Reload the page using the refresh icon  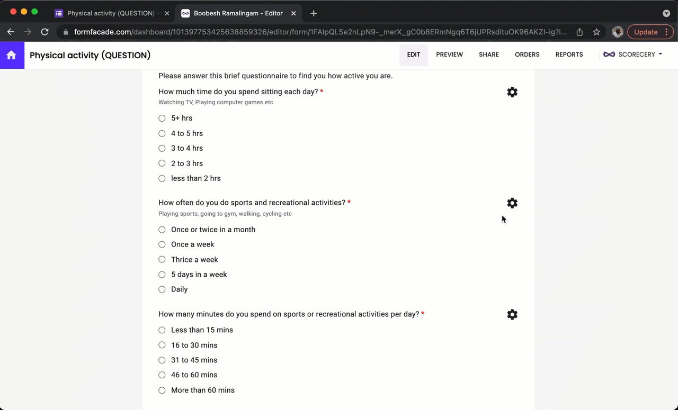click(x=44, y=32)
